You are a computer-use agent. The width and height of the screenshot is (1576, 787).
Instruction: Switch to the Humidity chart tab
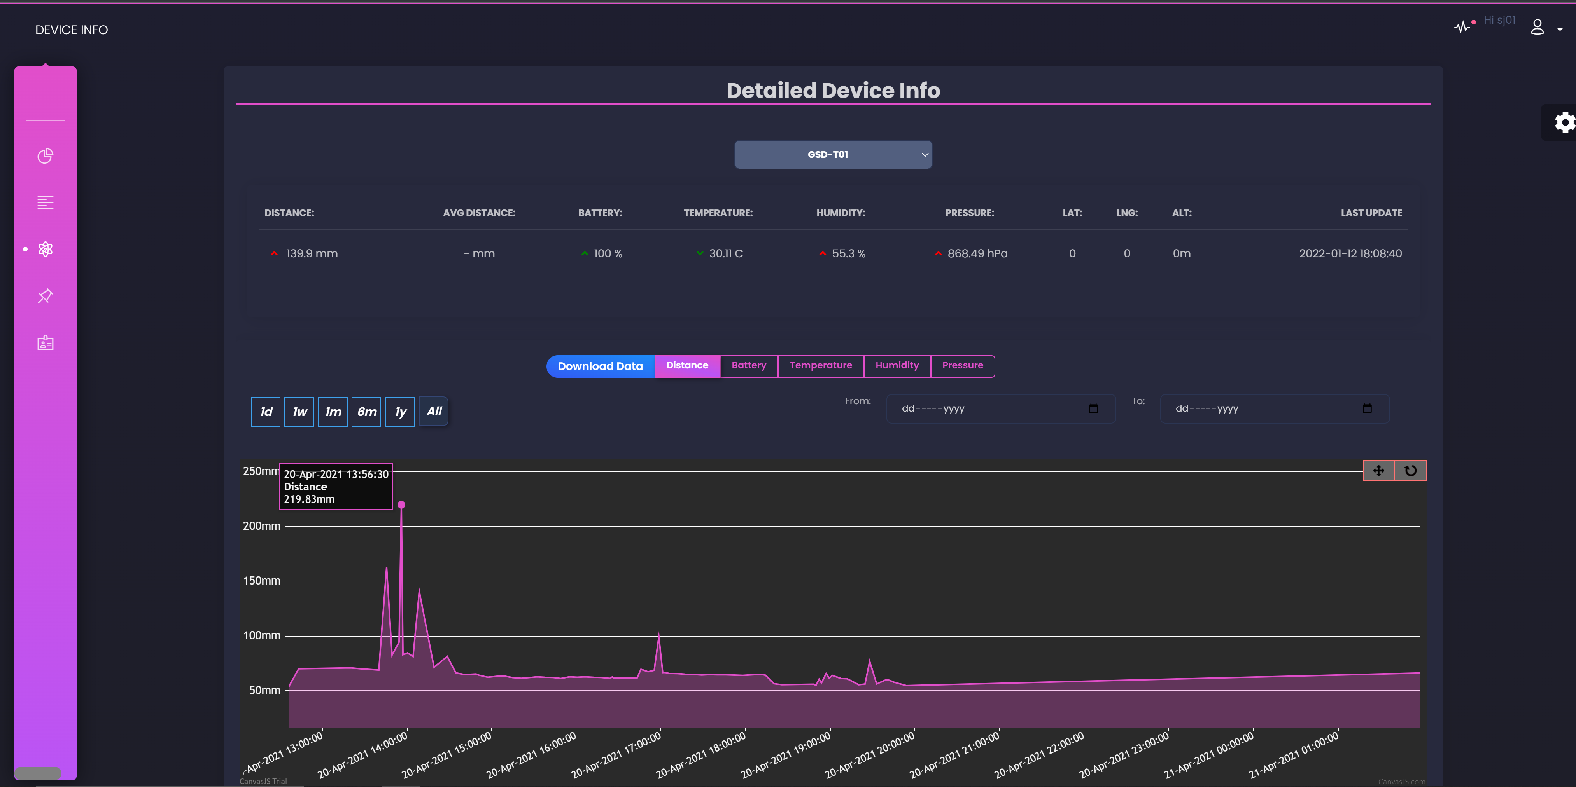[896, 366]
